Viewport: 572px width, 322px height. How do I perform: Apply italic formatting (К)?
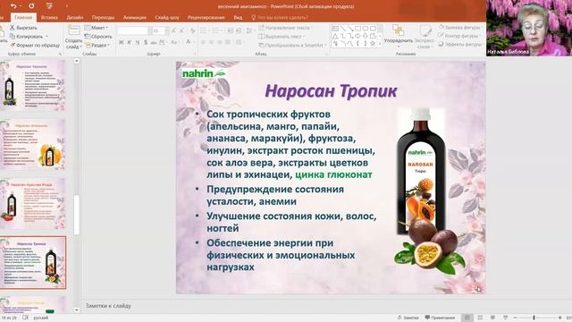(x=129, y=43)
